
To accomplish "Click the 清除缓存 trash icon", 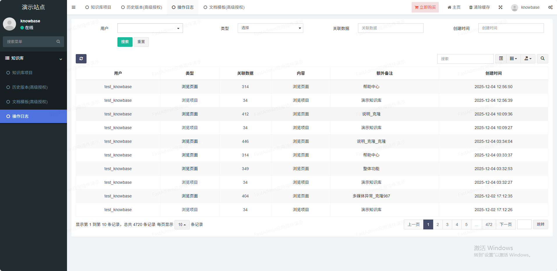I will click(x=471, y=7).
